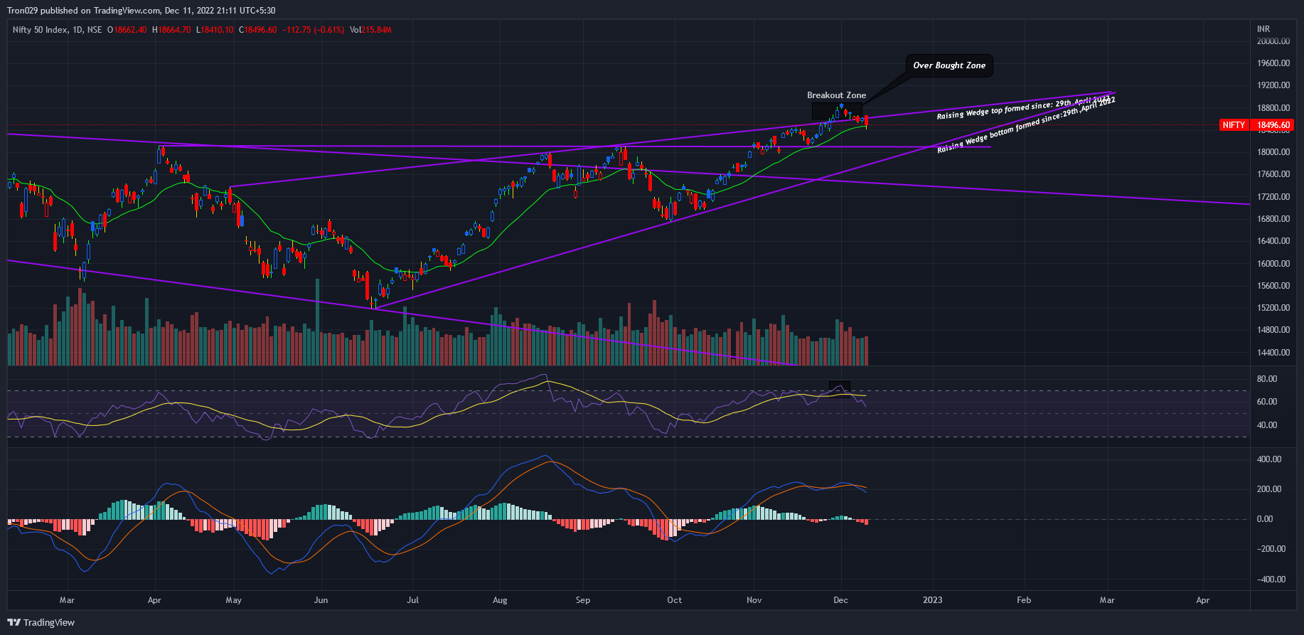Viewport: 1304px width, 635px height.
Task: Click the Sep time axis label
Action: [x=583, y=600]
